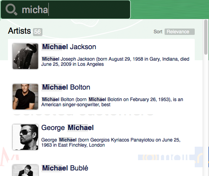The image size is (209, 176).
Task: Click into the search field containing 'micha'
Action: [65, 10]
